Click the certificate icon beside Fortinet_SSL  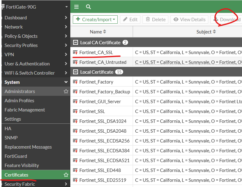75,111
